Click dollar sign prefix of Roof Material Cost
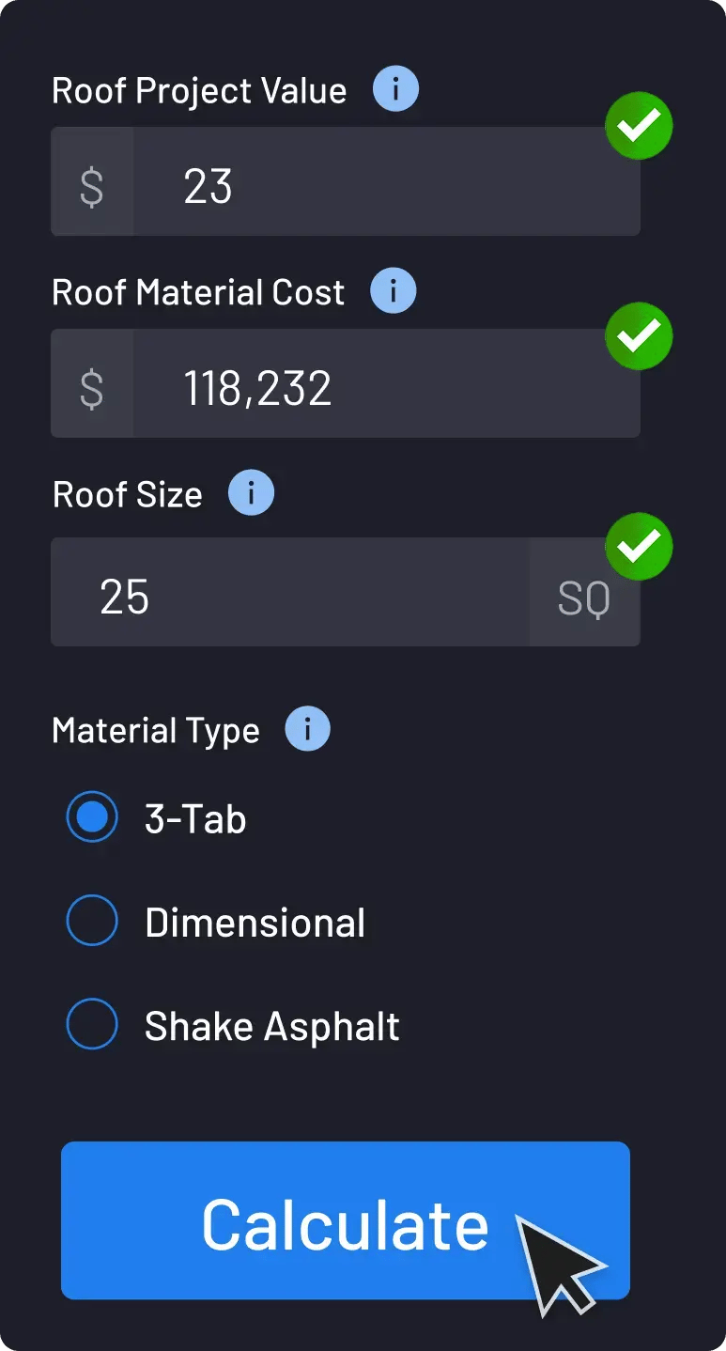 [x=91, y=388]
